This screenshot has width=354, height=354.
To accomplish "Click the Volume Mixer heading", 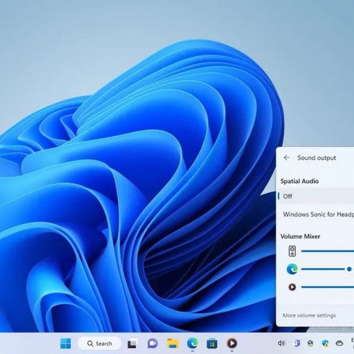I will (x=300, y=237).
